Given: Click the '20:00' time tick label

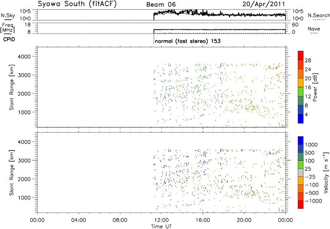Looking at the screenshot, I should point(244,220).
